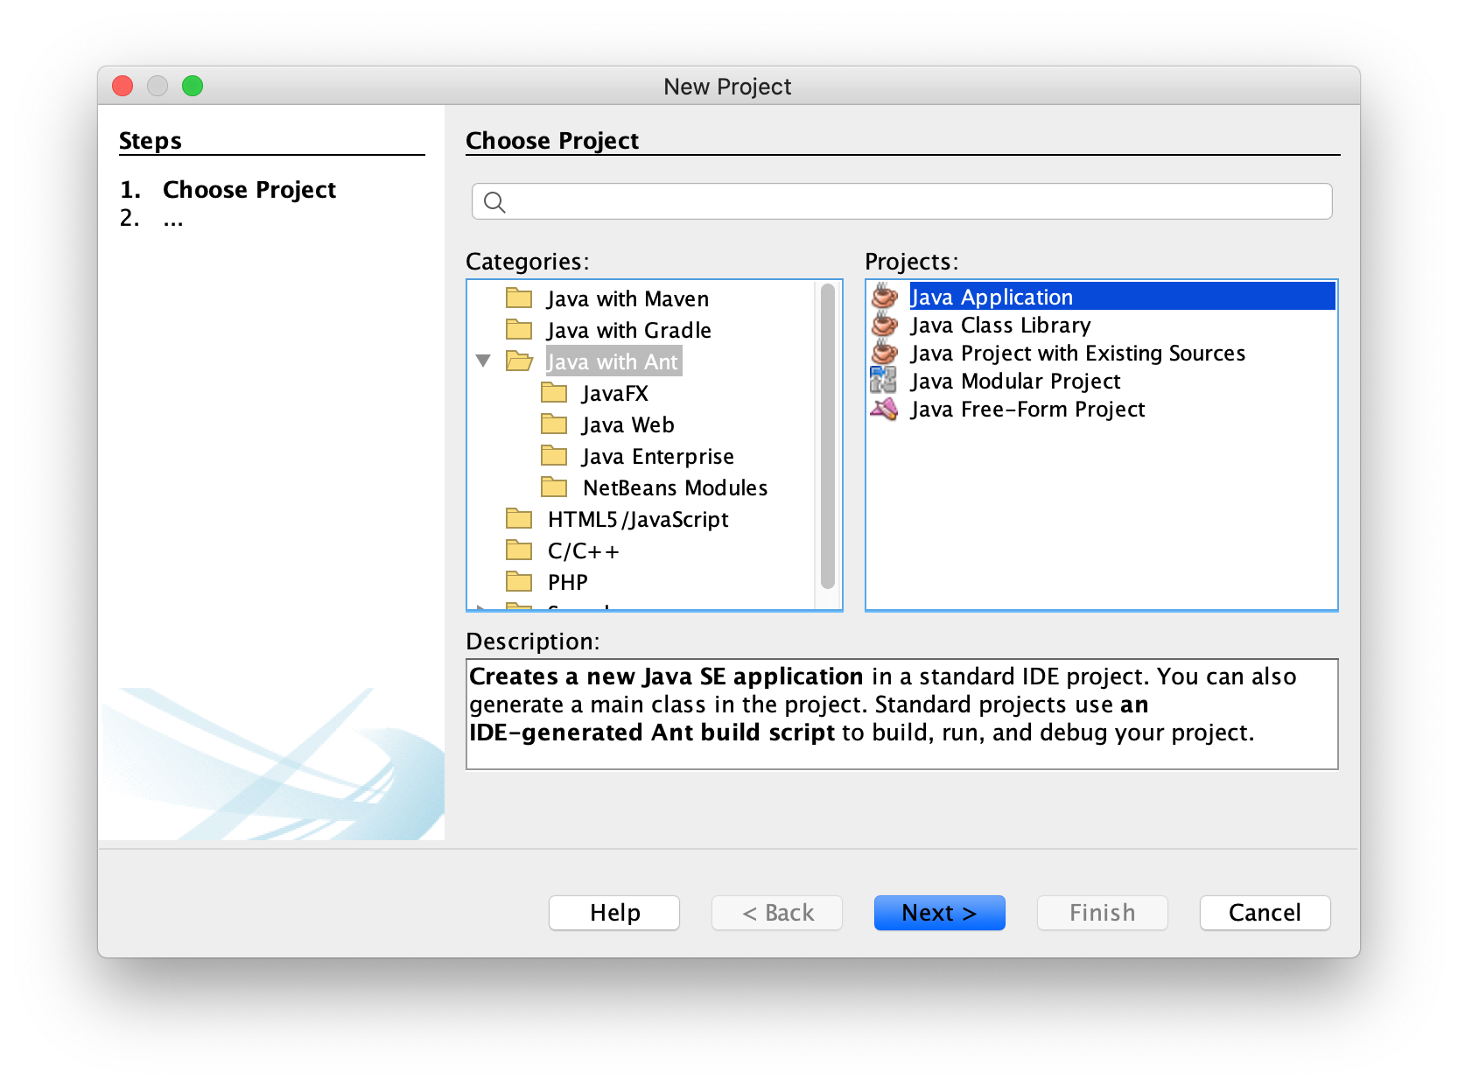1458x1087 pixels.
Task: Click the Java Enterprise folder icon
Action: click(x=554, y=456)
